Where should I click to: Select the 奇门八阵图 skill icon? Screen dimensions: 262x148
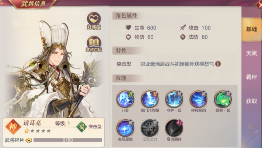[150, 99]
